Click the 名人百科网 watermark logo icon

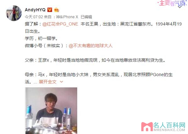147,126
